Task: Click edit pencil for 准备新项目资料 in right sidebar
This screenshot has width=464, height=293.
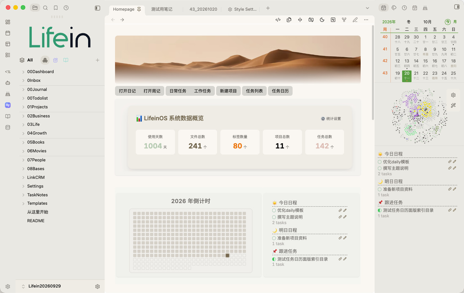Action: (x=455, y=189)
